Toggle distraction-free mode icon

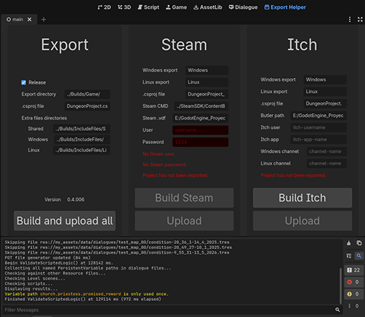coord(360,20)
